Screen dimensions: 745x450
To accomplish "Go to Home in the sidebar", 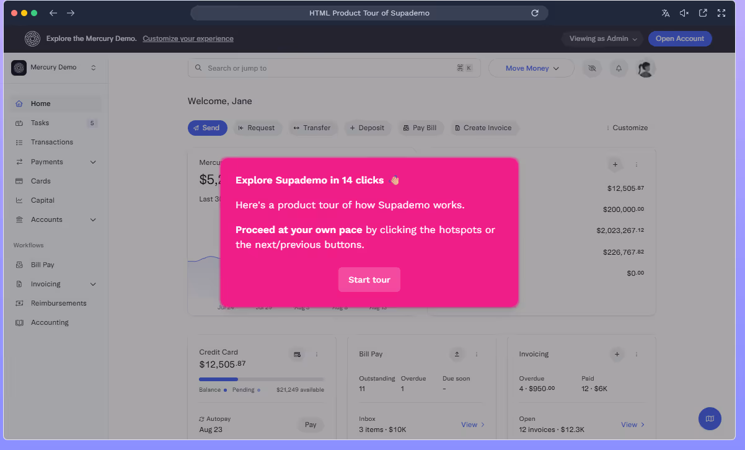I will [56, 104].
